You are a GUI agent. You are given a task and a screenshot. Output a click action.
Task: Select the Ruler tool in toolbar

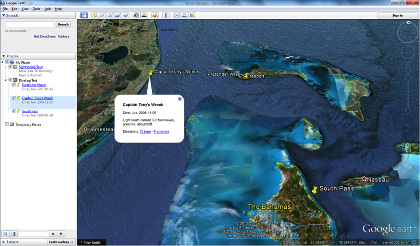click(166, 15)
